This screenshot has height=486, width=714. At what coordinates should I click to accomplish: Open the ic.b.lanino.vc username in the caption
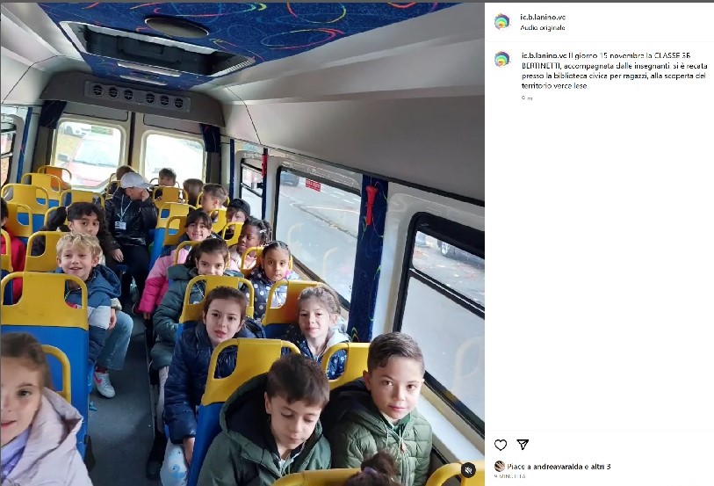(545, 55)
